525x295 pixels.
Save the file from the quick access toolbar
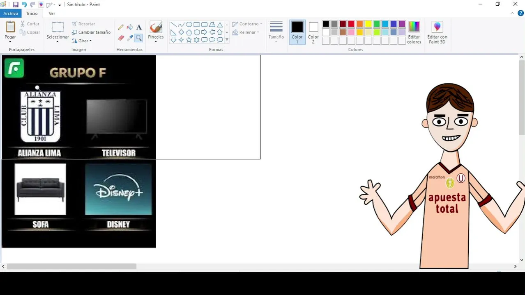(x=16, y=5)
